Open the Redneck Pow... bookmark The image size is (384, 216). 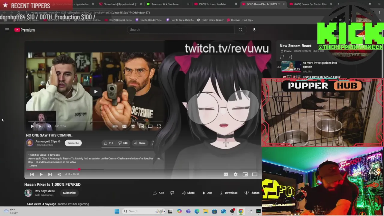[118, 20]
